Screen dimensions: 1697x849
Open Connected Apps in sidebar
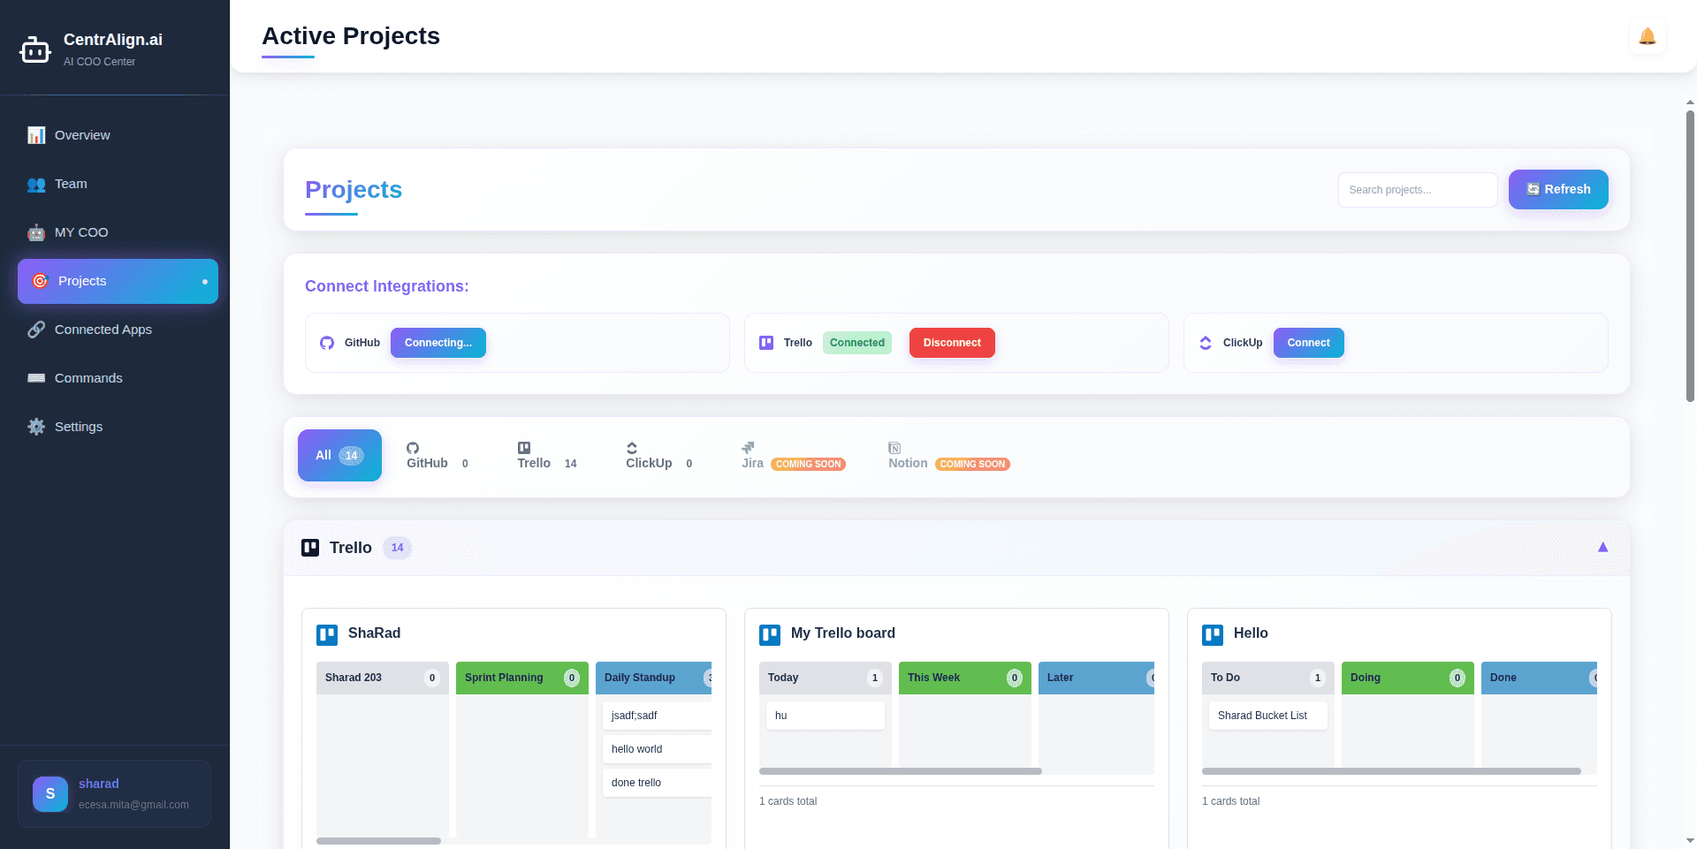click(103, 330)
